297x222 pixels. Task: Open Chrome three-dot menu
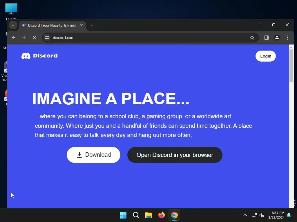click(x=287, y=38)
